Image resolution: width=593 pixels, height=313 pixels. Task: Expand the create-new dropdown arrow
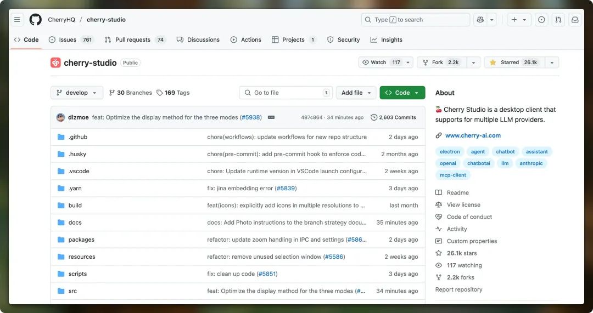pos(524,20)
